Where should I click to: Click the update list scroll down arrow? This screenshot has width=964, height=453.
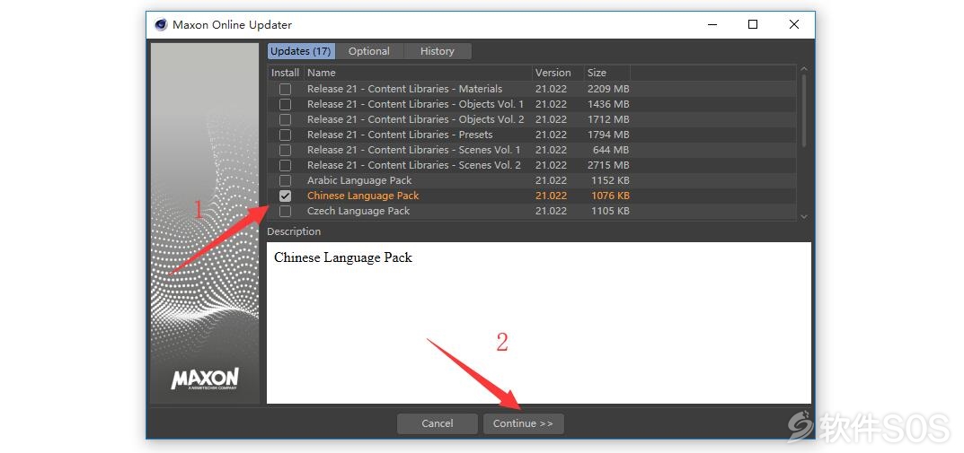(x=804, y=217)
